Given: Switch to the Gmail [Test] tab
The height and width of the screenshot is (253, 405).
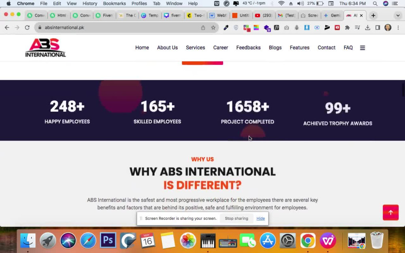Looking at the screenshot, I should click(286, 15).
